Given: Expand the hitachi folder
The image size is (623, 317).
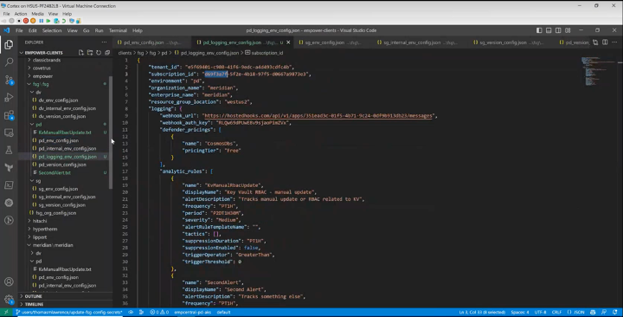Looking at the screenshot, I should point(39,221).
